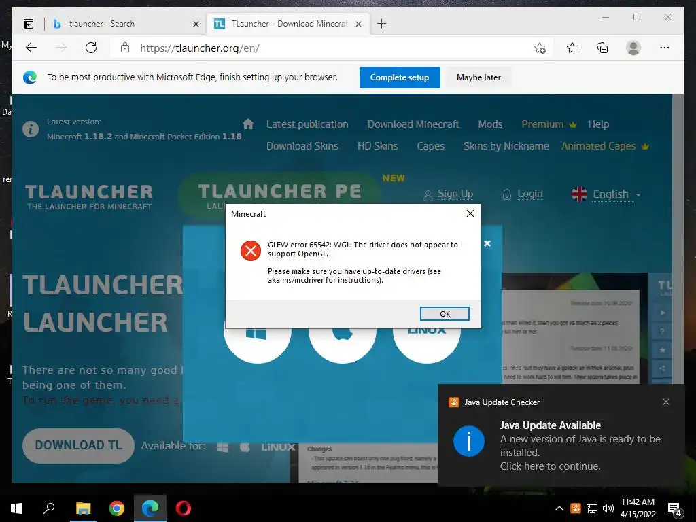Open Opera browser from taskbar

tap(183, 508)
